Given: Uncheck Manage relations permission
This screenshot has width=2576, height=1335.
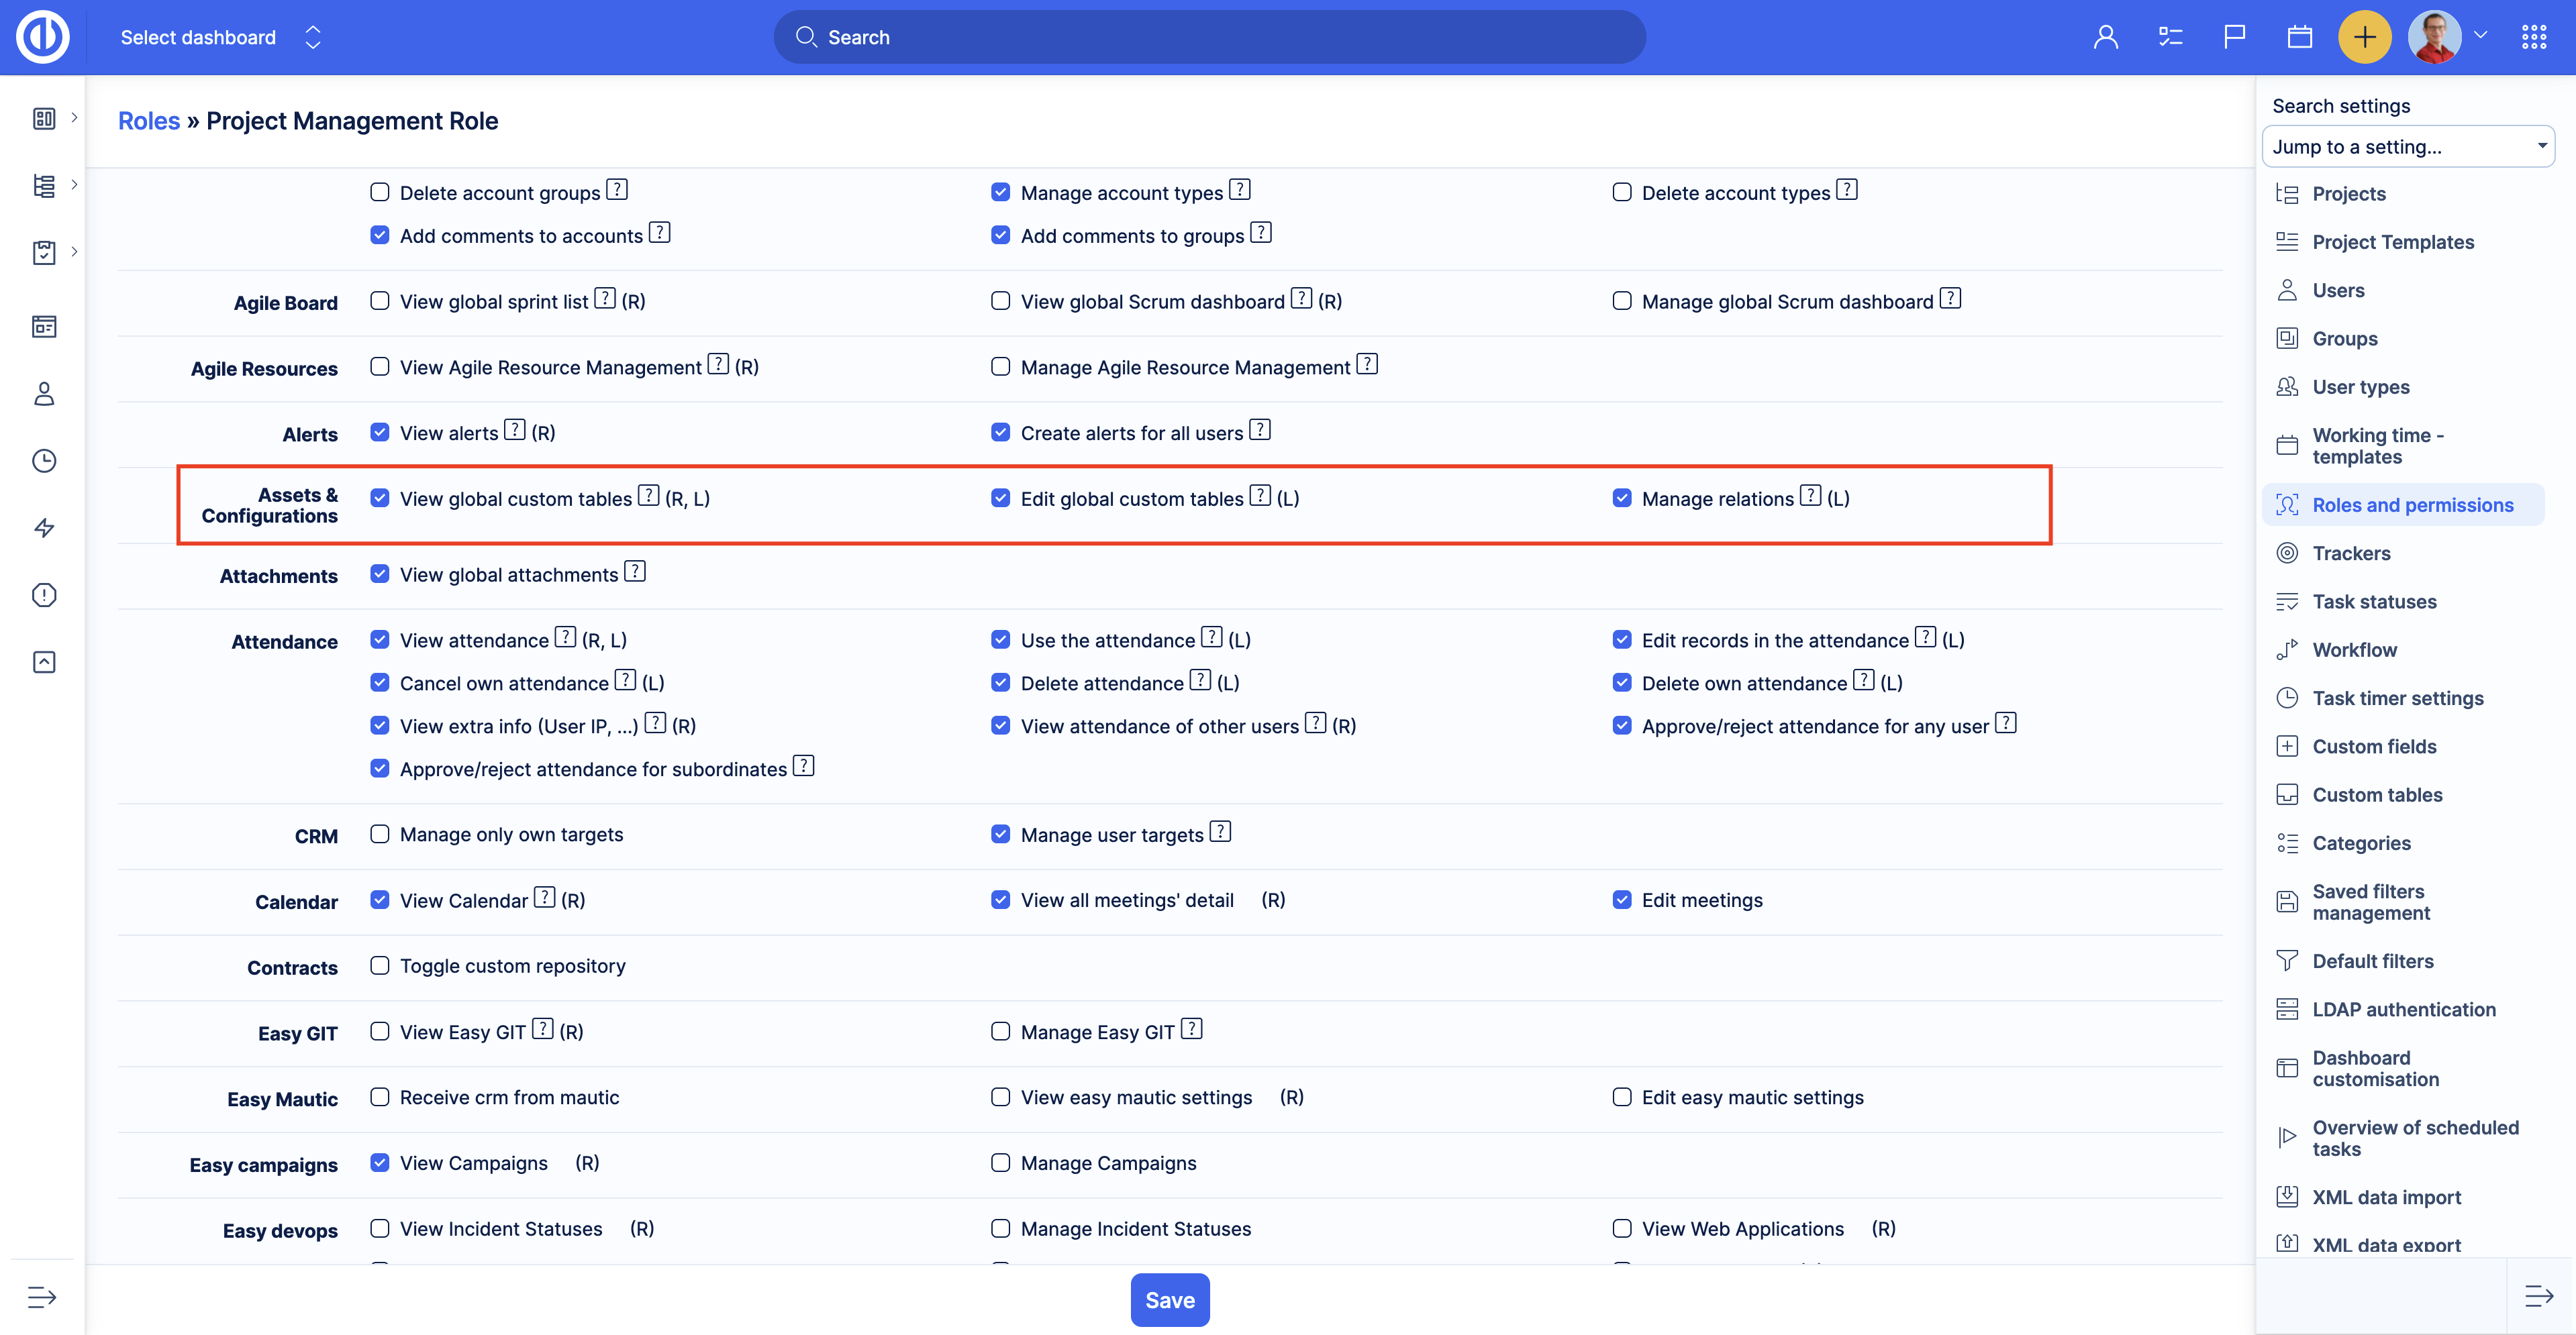Looking at the screenshot, I should click(x=1622, y=498).
